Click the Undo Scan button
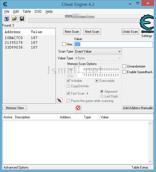Viewport: 156px width, 172px height. click(130, 32)
